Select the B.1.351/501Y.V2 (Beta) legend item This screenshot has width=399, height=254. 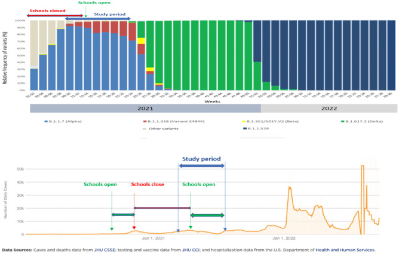(271, 122)
